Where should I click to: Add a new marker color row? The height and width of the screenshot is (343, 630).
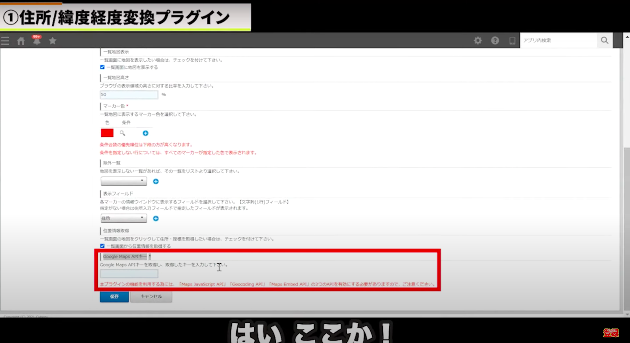coord(146,133)
